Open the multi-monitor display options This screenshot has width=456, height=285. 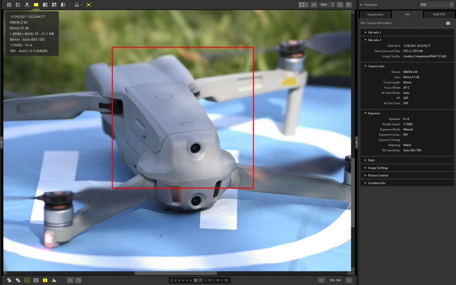pos(78,5)
